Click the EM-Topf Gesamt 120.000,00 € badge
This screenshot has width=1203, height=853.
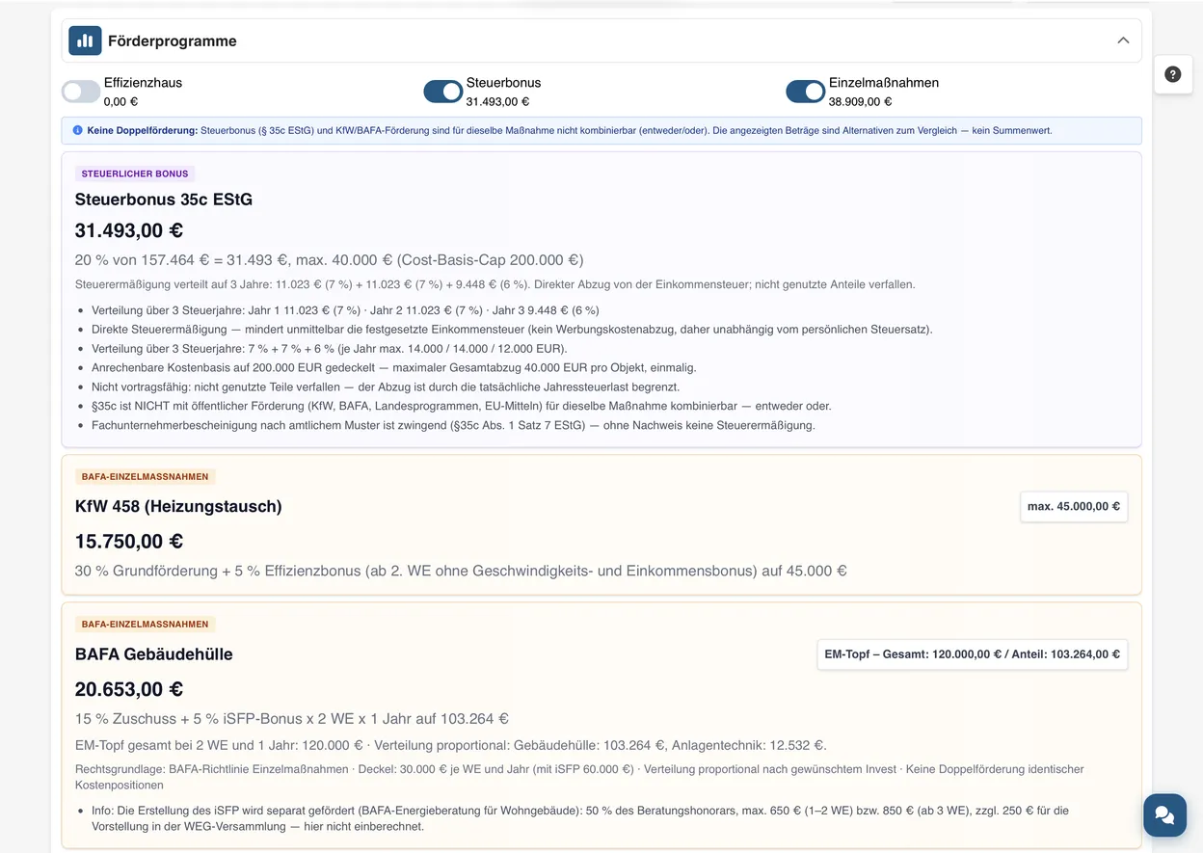tap(972, 653)
